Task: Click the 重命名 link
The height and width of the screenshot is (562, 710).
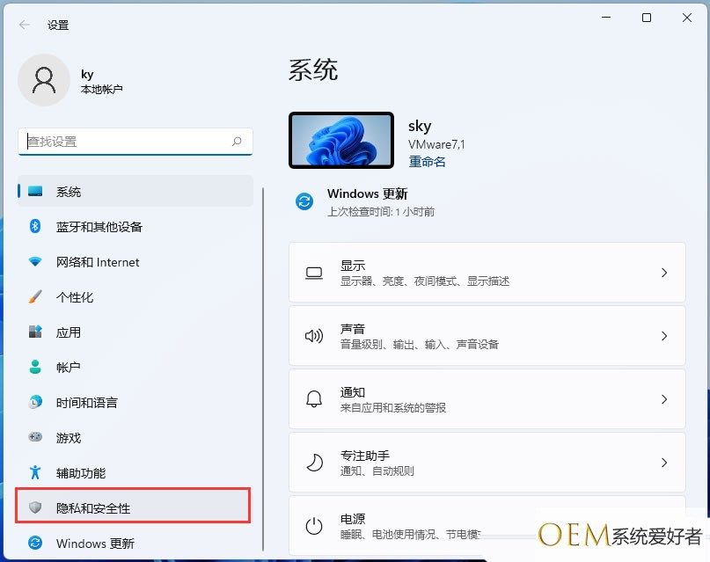Action: [x=427, y=162]
